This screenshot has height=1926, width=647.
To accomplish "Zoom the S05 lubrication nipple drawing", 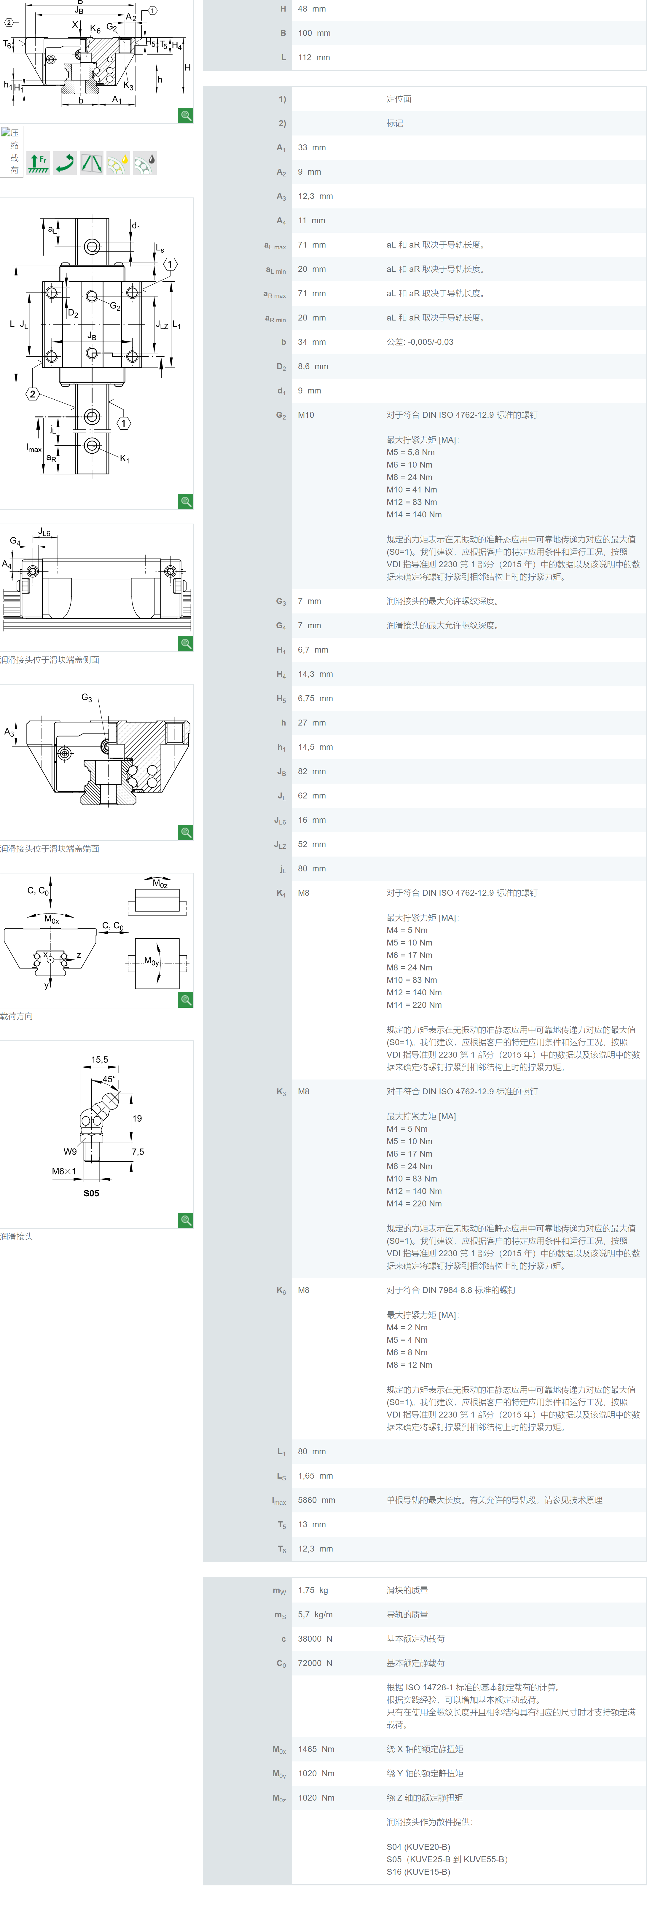I will [186, 1220].
